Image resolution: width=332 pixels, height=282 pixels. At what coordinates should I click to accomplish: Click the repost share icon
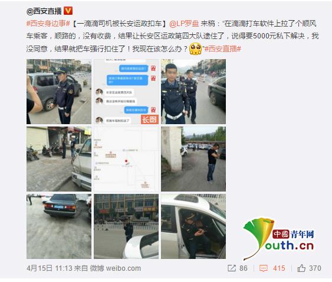[x=231, y=268]
